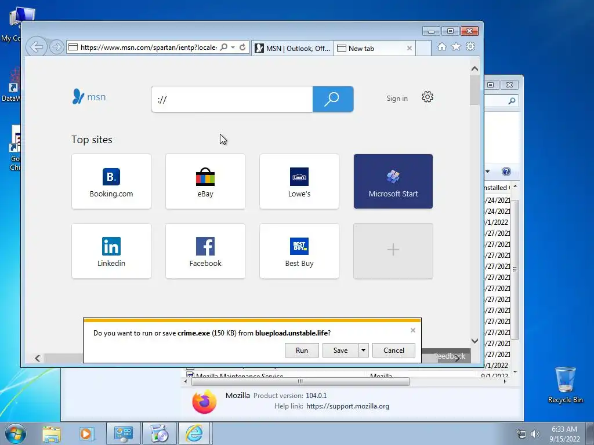Click the https://support.mozilla.org help link
This screenshot has width=594, height=445.
coord(347,406)
